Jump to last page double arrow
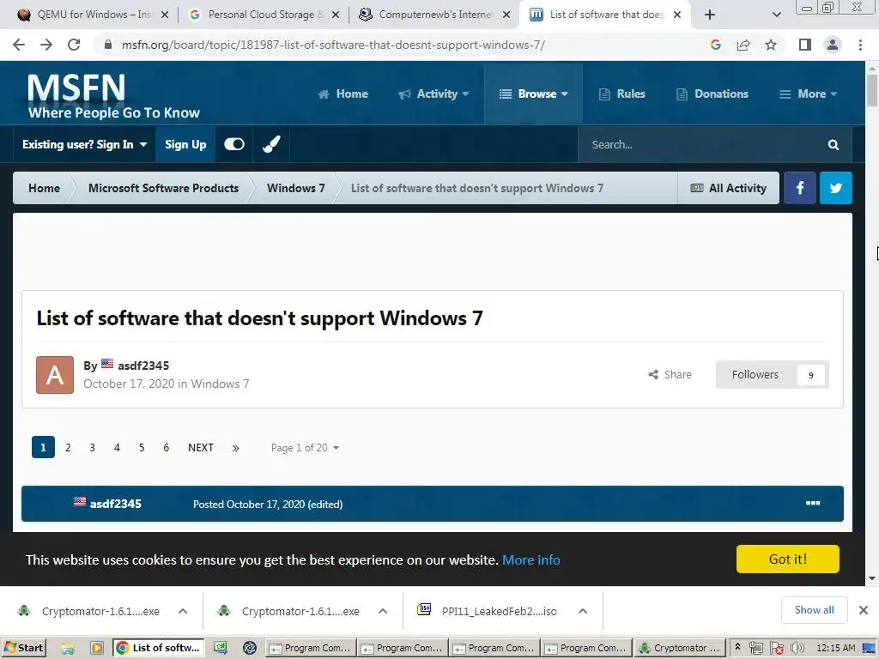879x659 pixels. [x=235, y=448]
